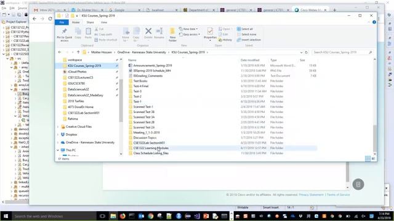Go back in File Explorer
This screenshot has height=221, width=394.
(60, 52)
